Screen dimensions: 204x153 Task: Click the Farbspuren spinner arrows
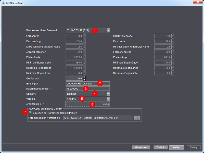point(84,36)
